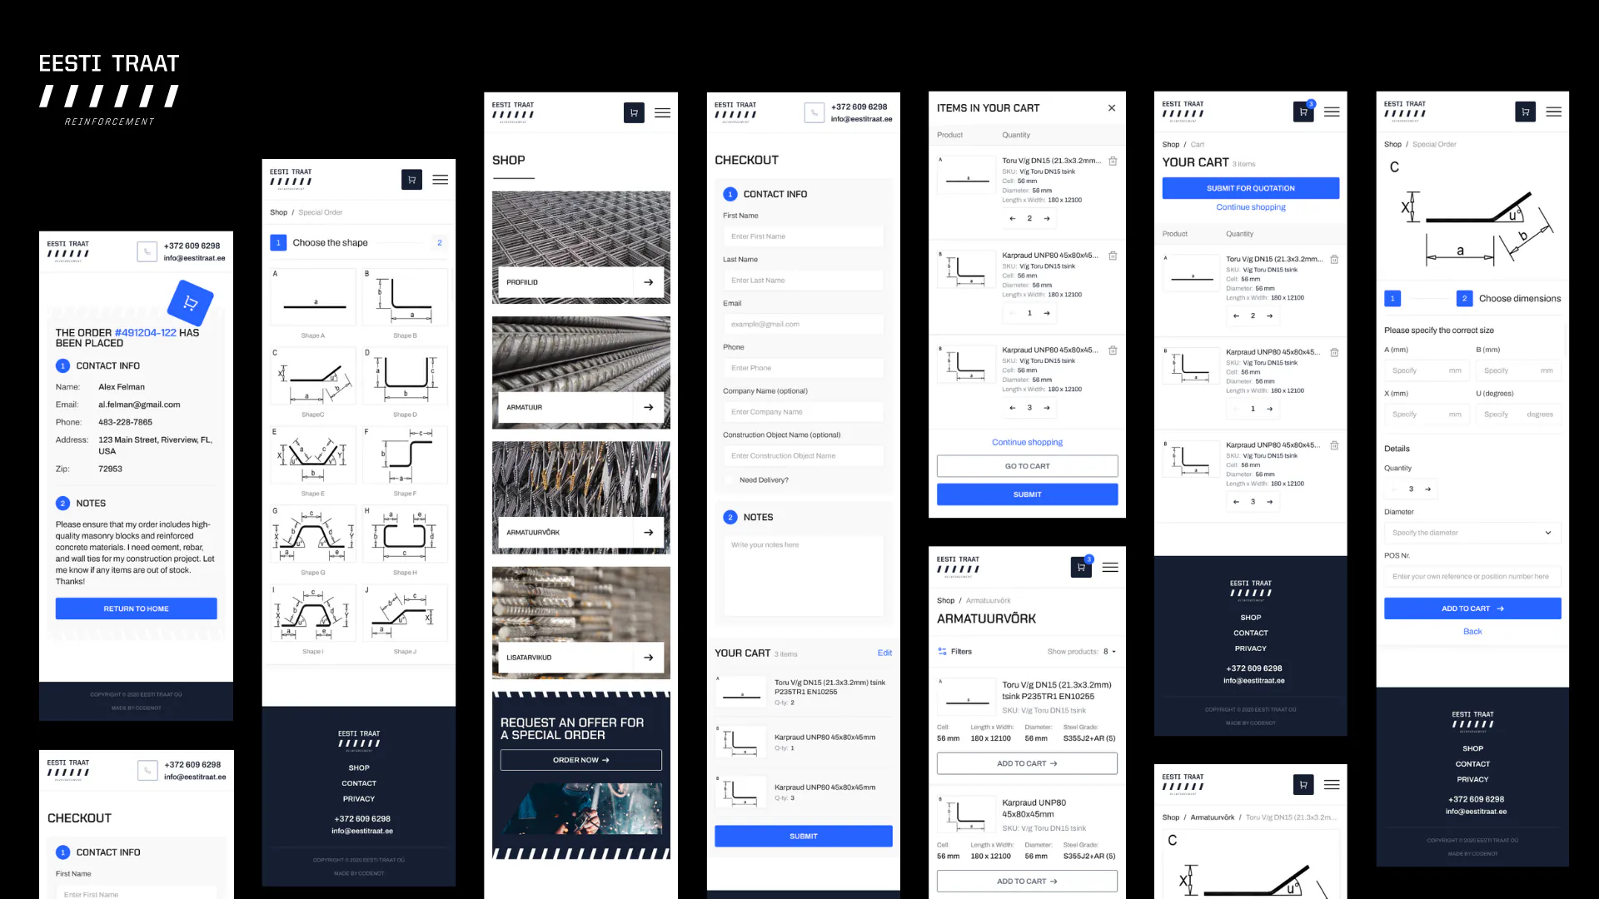Click LISATARVIKUD category arrow
The width and height of the screenshot is (1599, 899).
tap(649, 658)
